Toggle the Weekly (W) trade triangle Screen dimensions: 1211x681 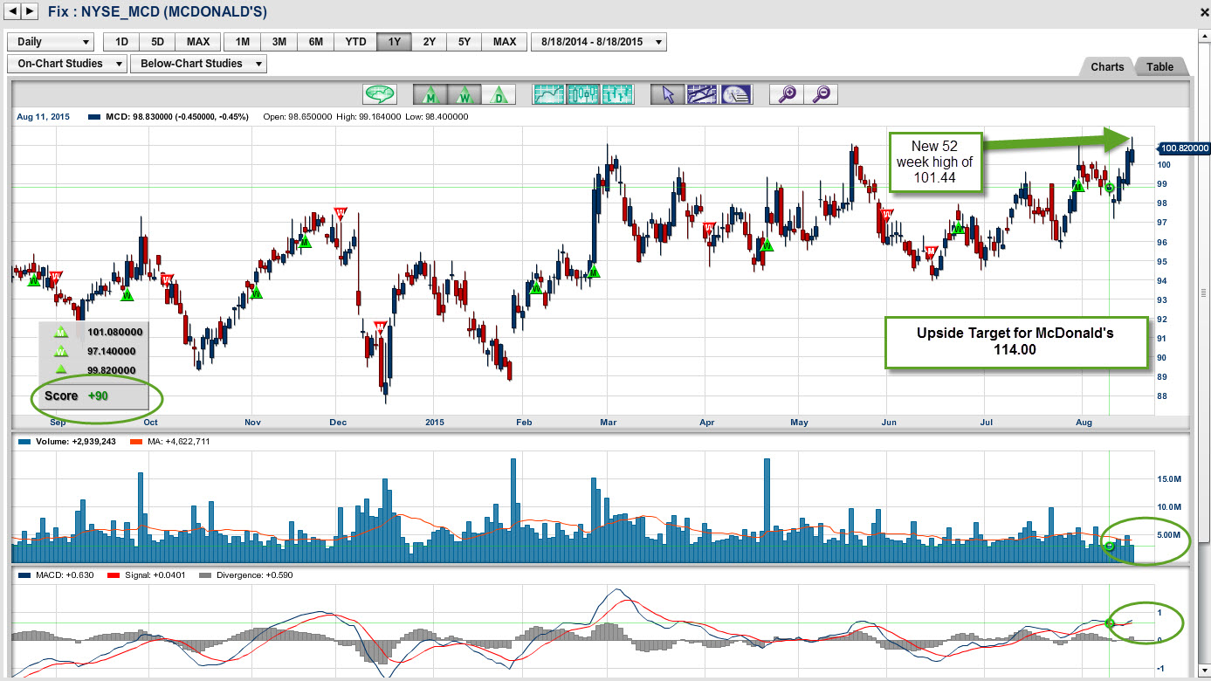point(464,94)
